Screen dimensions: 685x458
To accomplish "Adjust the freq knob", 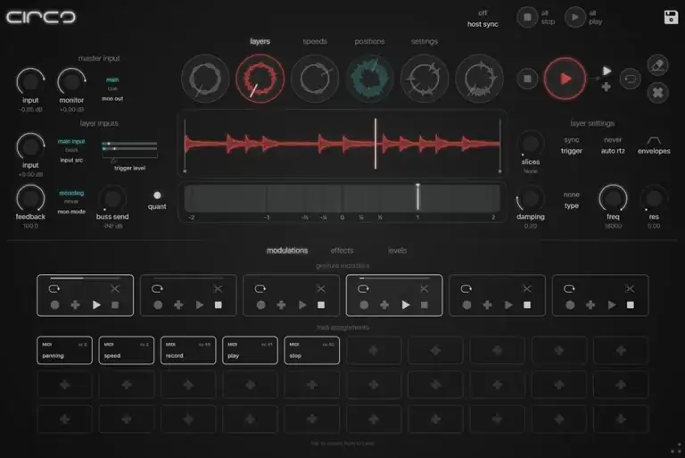I will coord(613,198).
